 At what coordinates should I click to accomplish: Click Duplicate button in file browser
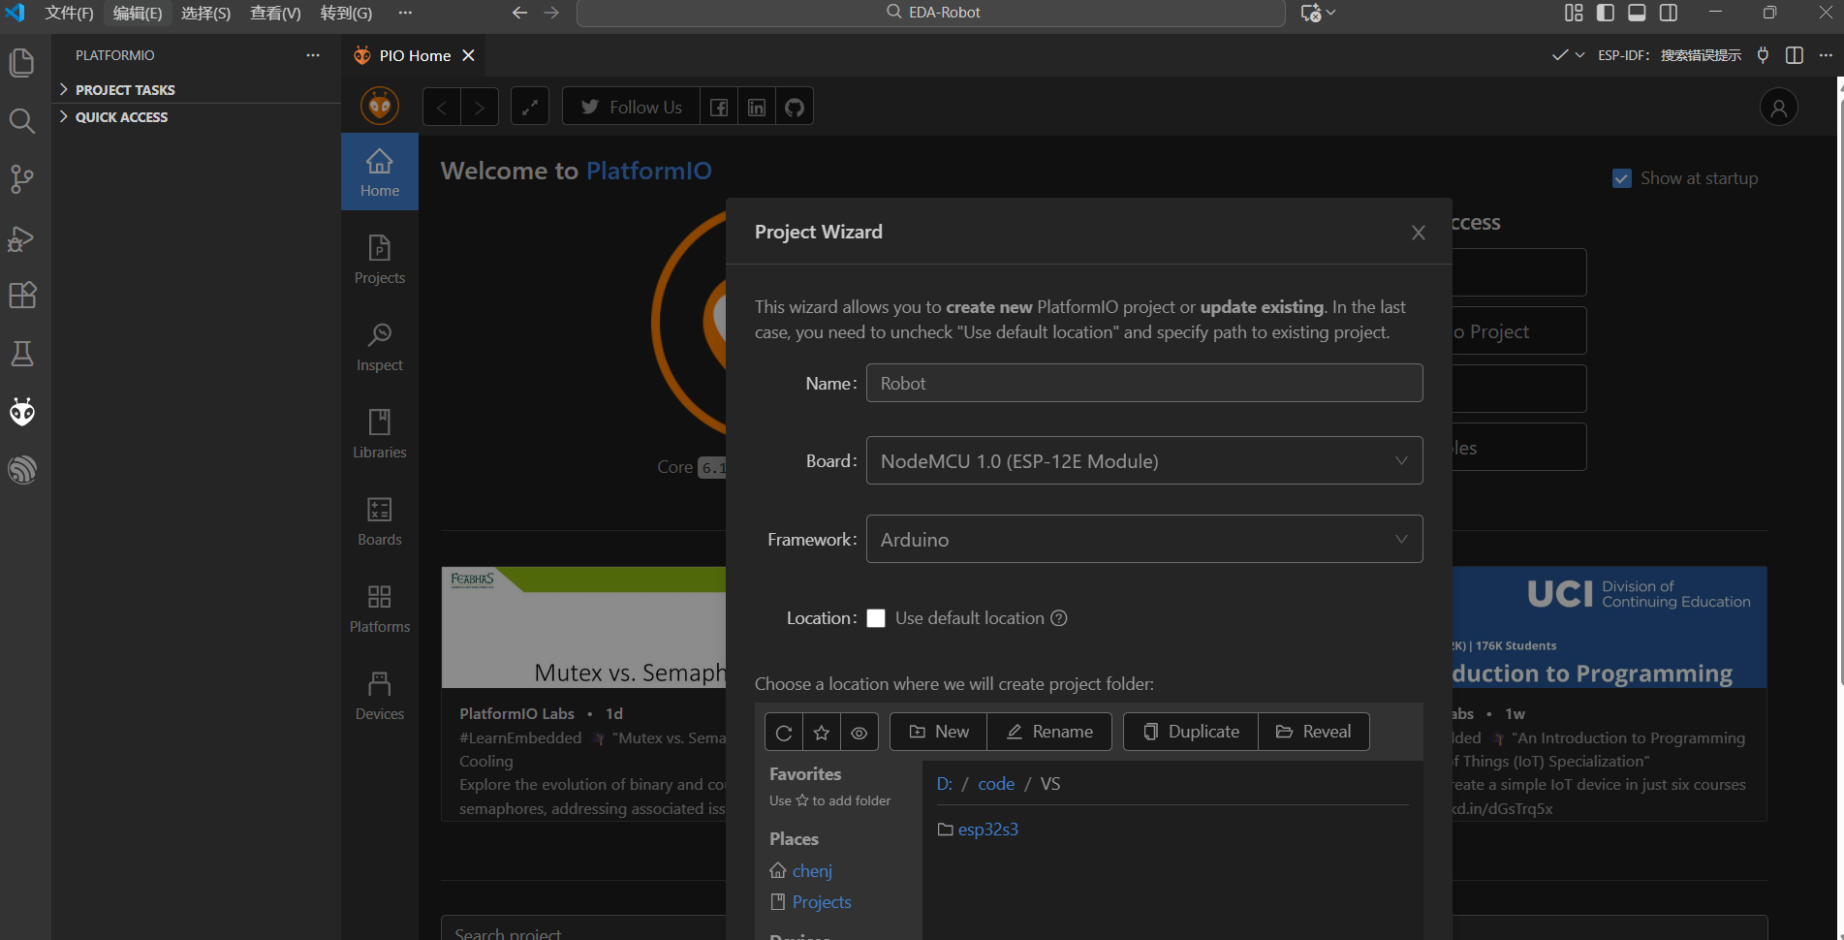point(1191,732)
